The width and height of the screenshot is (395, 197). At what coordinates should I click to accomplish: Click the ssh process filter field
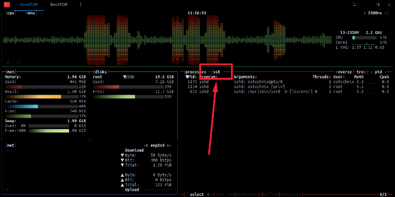pos(217,72)
